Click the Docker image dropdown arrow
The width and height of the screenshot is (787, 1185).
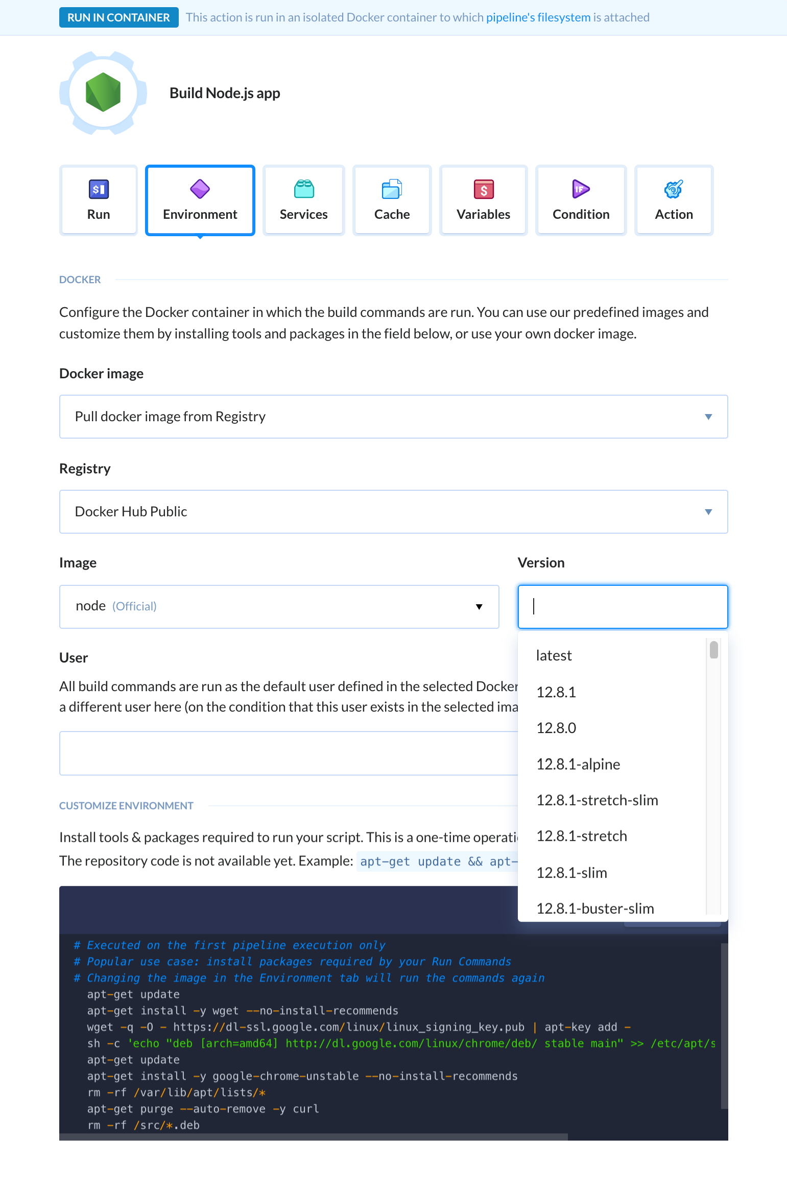click(708, 417)
